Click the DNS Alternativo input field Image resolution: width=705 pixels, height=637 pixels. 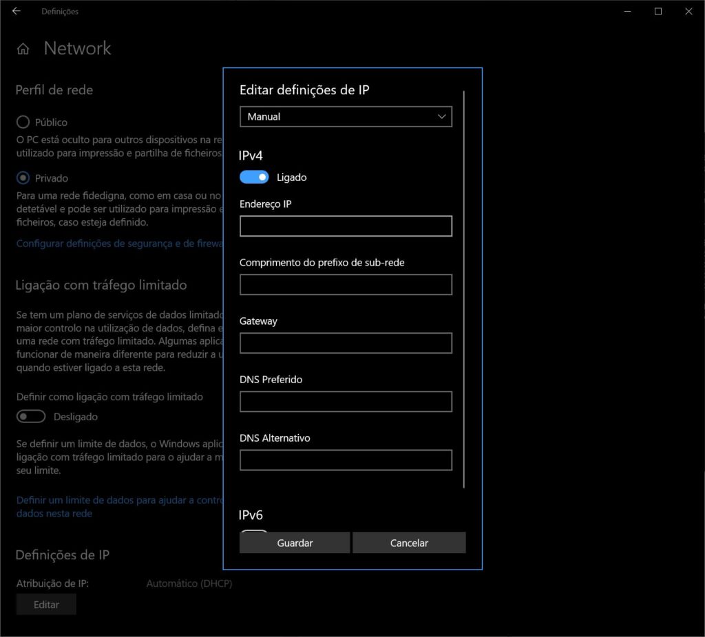pos(346,460)
